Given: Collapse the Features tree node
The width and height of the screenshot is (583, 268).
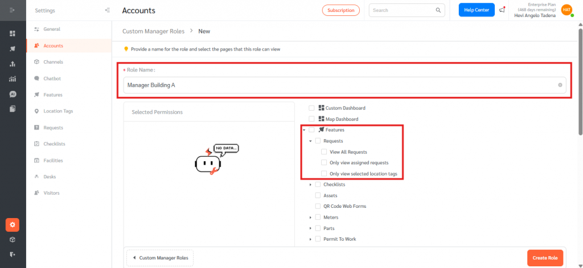Looking at the screenshot, I should pyautogui.click(x=304, y=130).
